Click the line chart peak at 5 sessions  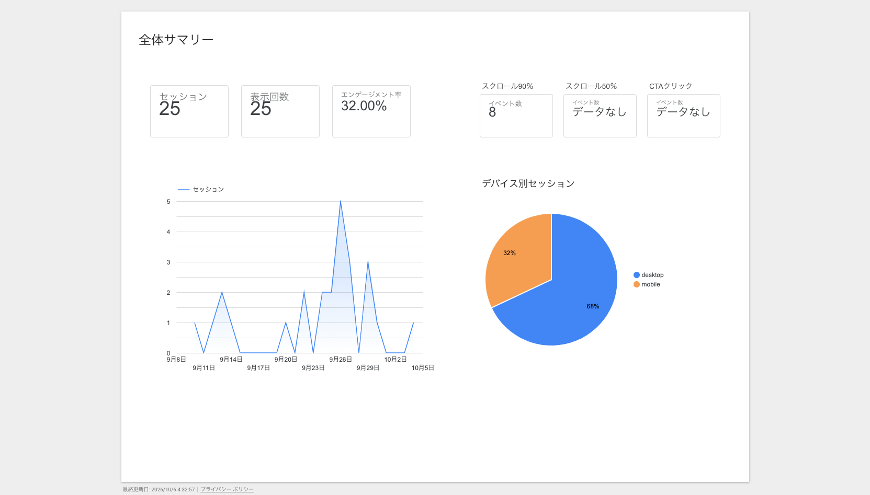tap(341, 201)
